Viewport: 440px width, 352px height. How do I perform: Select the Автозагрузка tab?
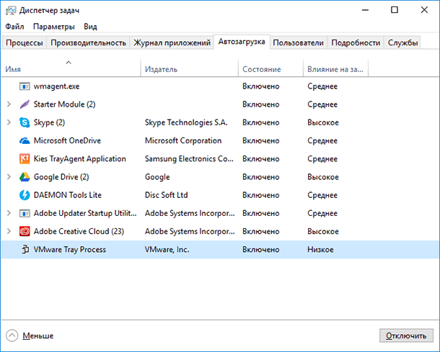242,42
